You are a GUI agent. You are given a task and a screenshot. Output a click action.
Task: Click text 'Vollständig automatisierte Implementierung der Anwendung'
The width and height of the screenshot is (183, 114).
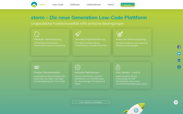(x=49, y=44)
